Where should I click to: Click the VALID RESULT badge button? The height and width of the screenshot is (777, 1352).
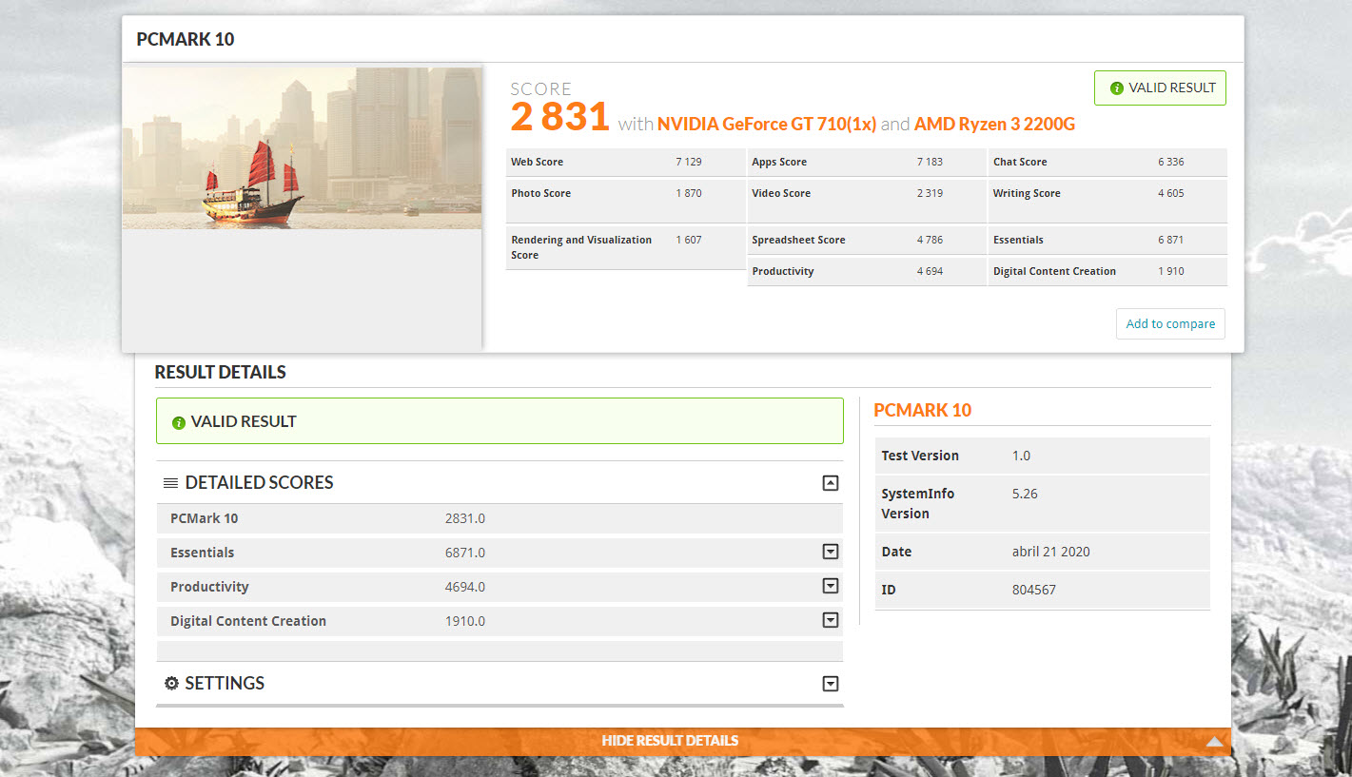1161,87
